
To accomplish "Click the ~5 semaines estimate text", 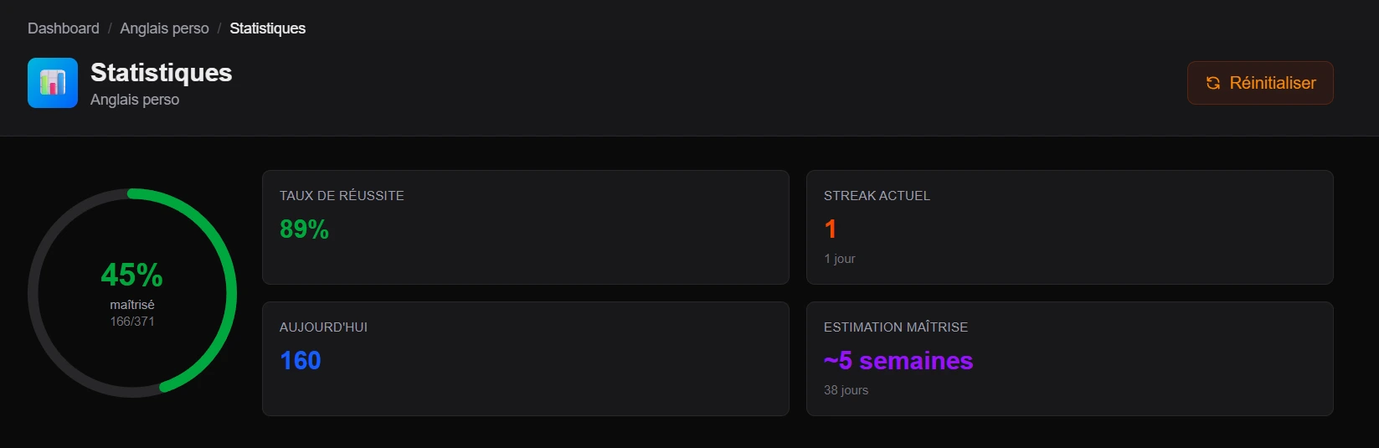I will pos(898,361).
